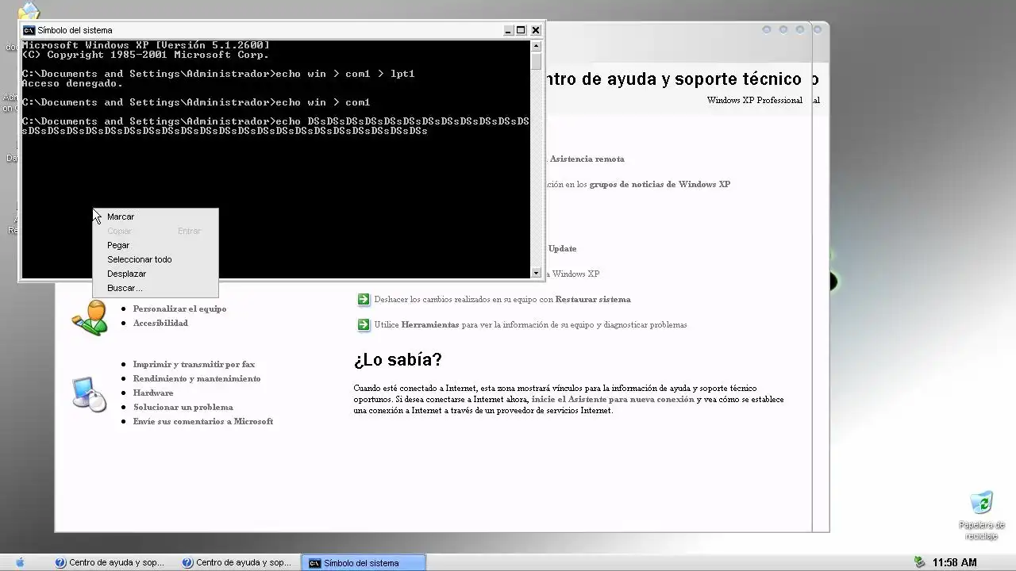This screenshot has height=571, width=1016.
Task: Click the command prompt scrollbar thumb
Action: coord(536,62)
